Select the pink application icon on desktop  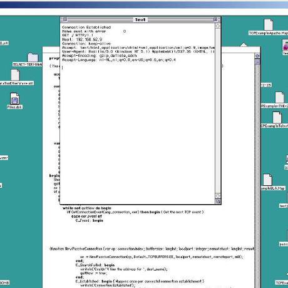tap(285, 46)
